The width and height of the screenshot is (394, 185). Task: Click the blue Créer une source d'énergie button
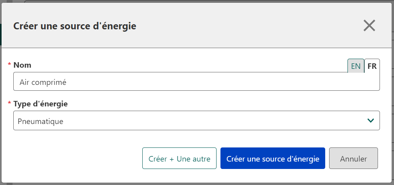coord(272,158)
